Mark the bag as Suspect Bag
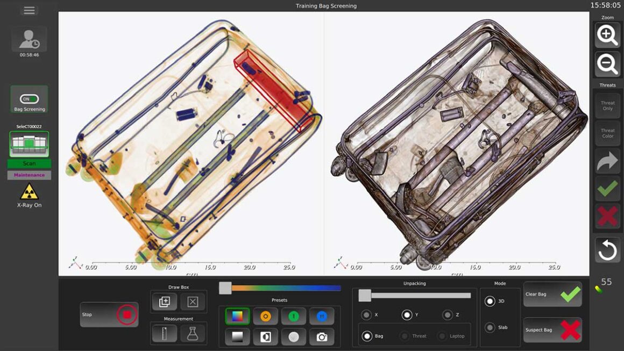 (552, 330)
